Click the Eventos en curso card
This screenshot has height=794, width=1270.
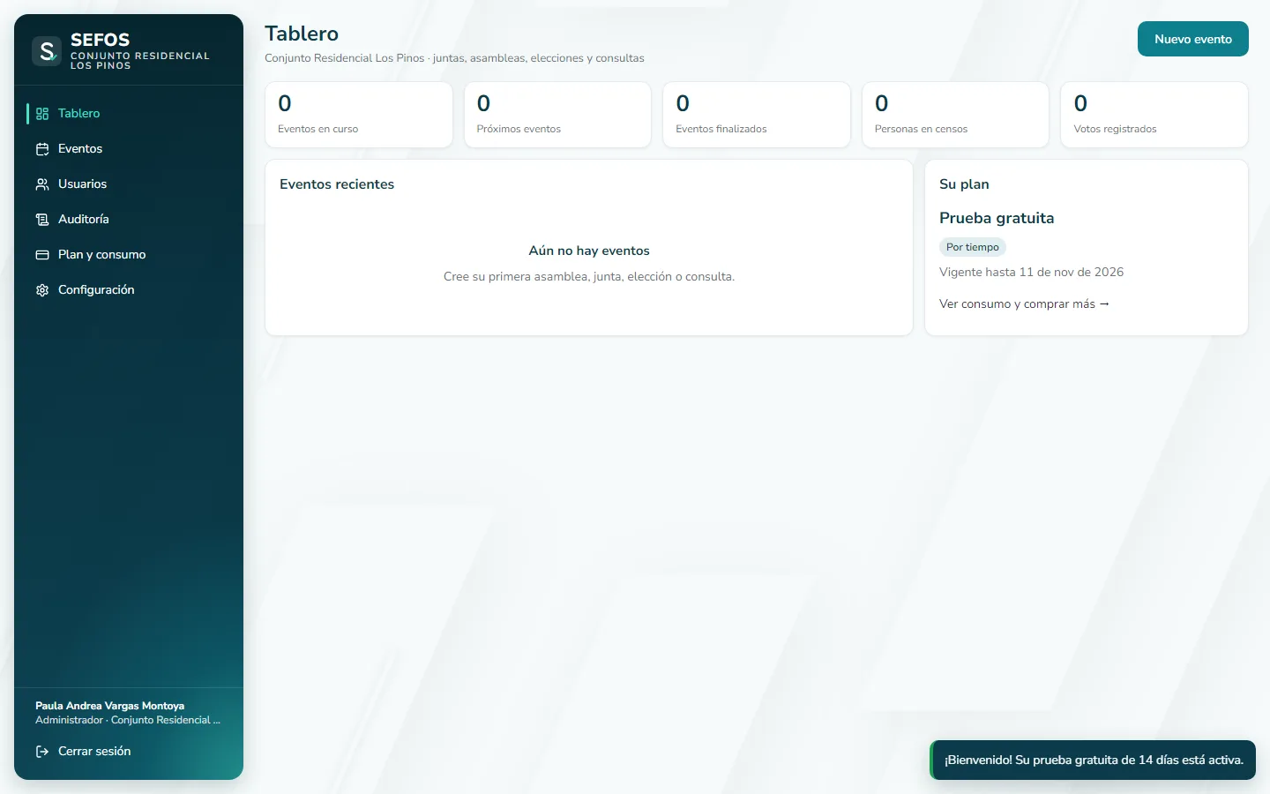click(x=359, y=115)
